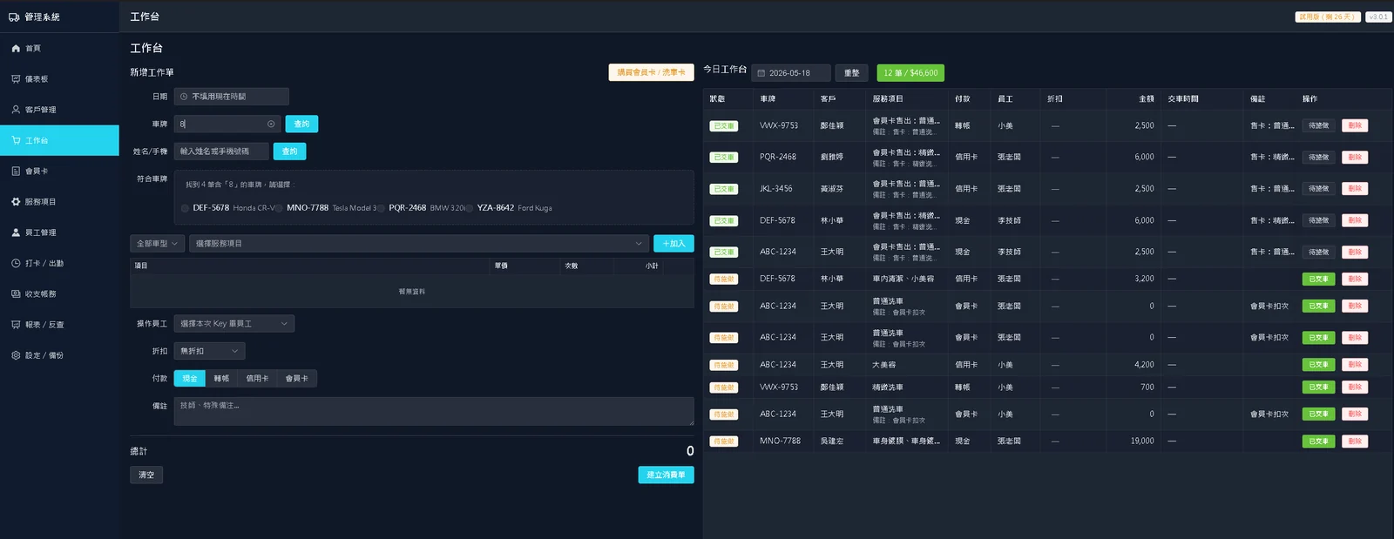Viewport: 1394px width, 539px height.
Task: Open the 首頁 home icon in sidebar
Action: click(16, 49)
